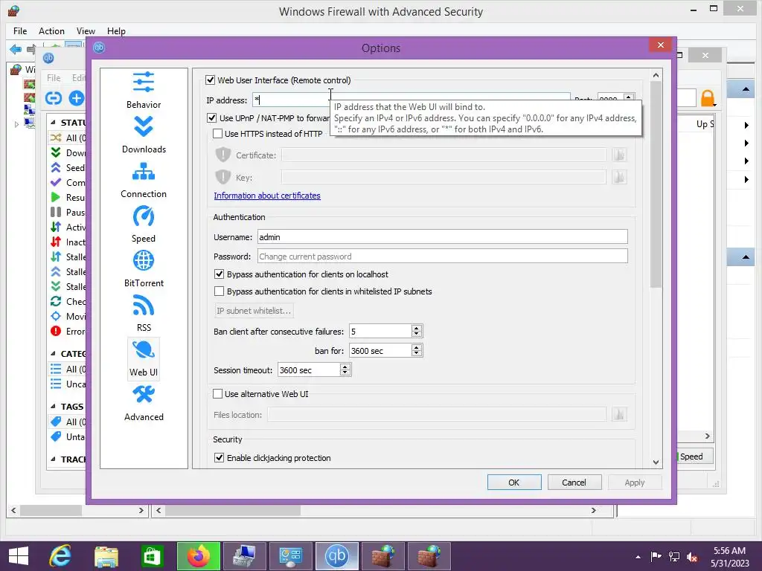This screenshot has width=762, height=571.
Task: Click into the Username field
Action: [x=442, y=237]
